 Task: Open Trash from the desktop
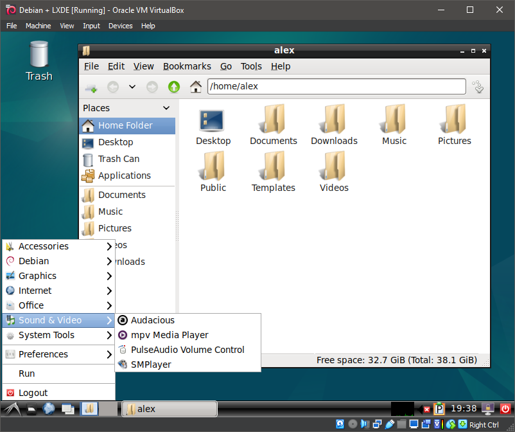click(x=39, y=60)
